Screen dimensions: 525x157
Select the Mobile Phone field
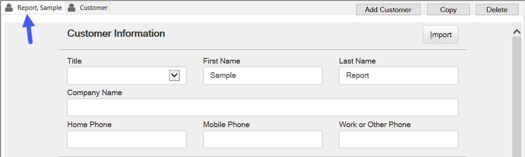(x=263, y=139)
